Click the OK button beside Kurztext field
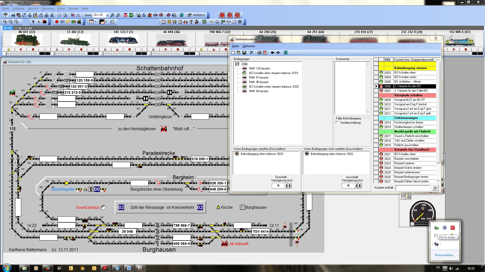Screen dimensions: 485x272 click(x=435, y=188)
